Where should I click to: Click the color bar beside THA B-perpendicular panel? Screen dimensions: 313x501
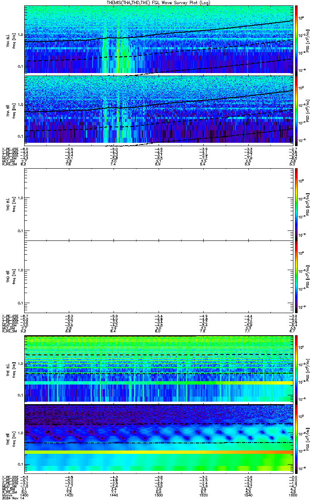click(x=296, y=40)
